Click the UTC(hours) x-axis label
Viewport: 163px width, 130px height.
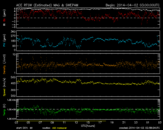click(x=88, y=125)
